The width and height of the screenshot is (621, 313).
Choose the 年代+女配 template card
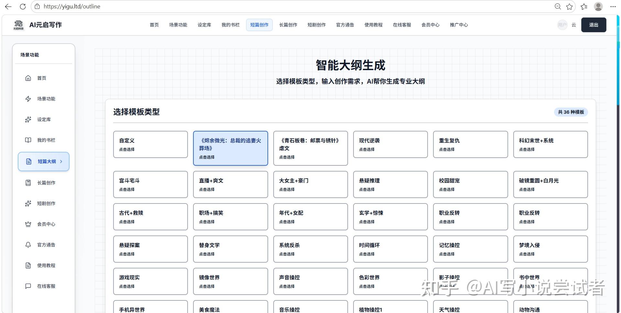[310, 217]
